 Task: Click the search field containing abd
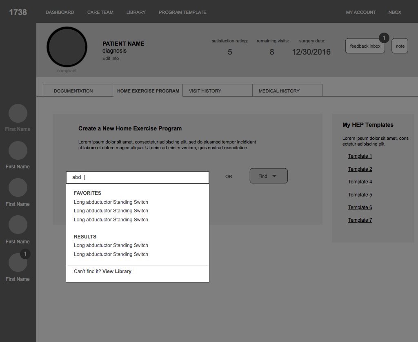pos(138,177)
